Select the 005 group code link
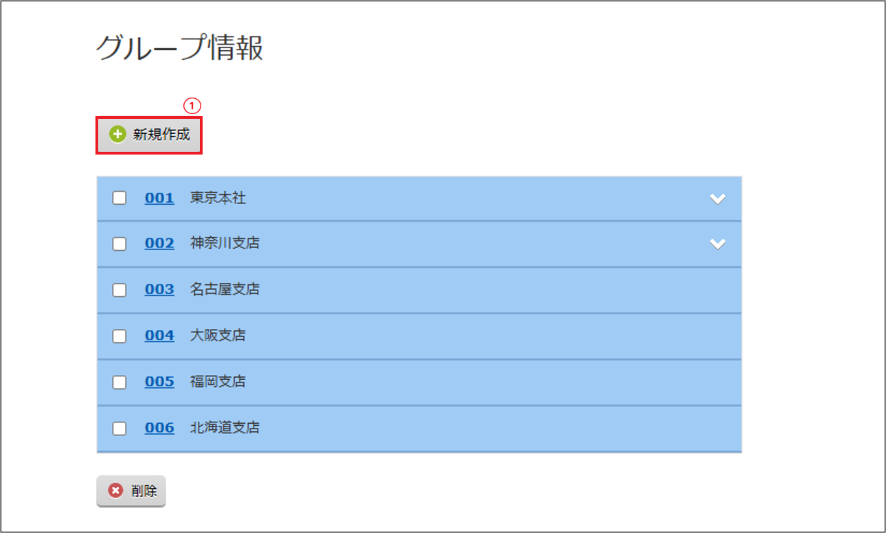 (x=159, y=381)
